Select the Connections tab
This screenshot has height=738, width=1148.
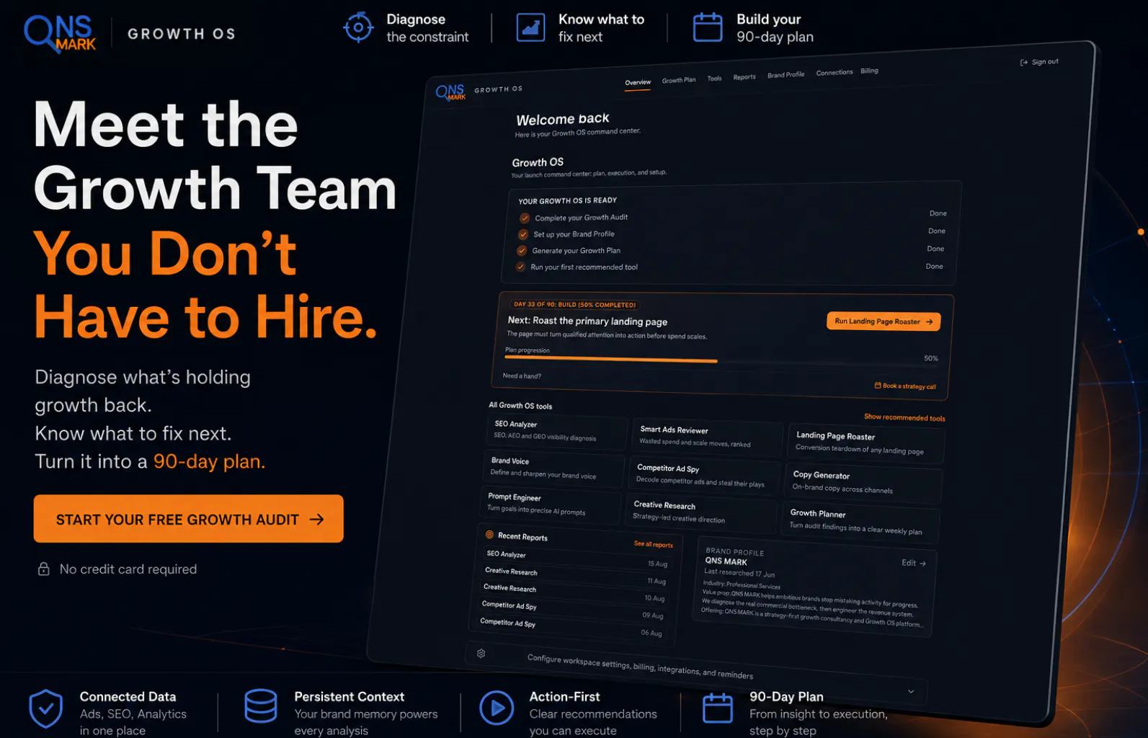point(835,73)
